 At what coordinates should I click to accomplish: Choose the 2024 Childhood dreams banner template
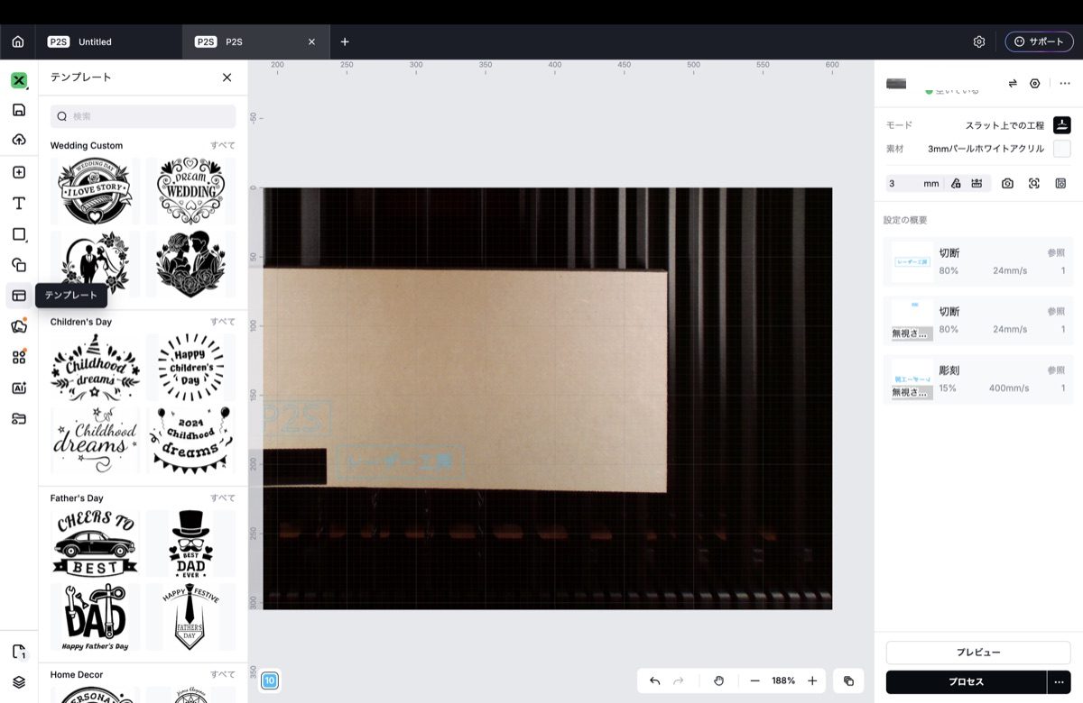(x=190, y=440)
